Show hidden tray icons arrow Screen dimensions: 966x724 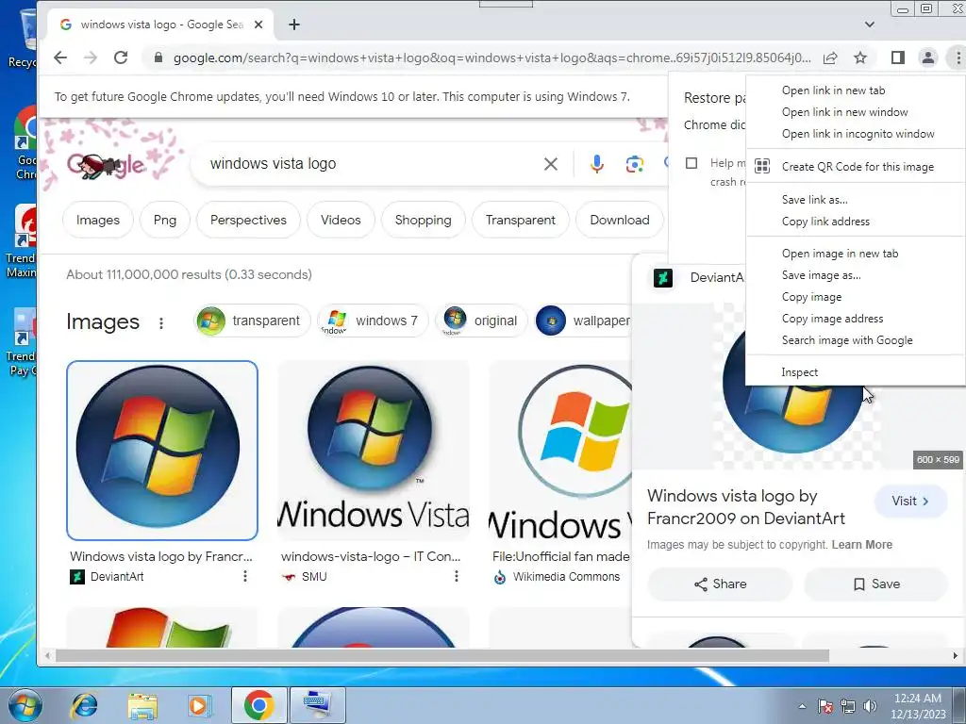click(802, 706)
